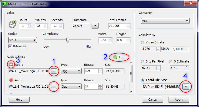This screenshot has height=107, width=199.
Task: Click the Apply button
Action: pos(179,100)
